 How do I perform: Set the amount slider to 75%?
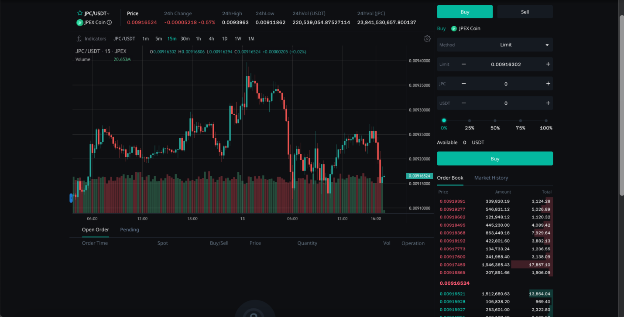point(521,121)
